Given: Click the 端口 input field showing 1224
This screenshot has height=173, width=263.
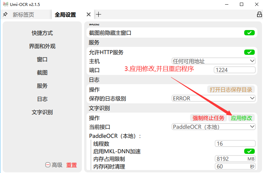Looking at the screenshot, I should point(234,70).
